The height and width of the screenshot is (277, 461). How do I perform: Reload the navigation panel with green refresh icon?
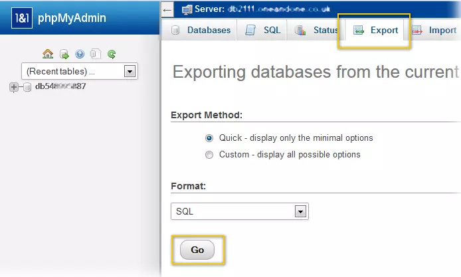click(x=112, y=54)
